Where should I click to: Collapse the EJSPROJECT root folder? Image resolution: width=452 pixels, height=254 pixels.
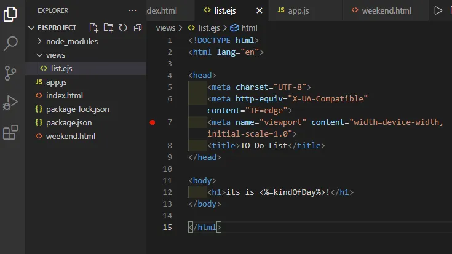31,28
